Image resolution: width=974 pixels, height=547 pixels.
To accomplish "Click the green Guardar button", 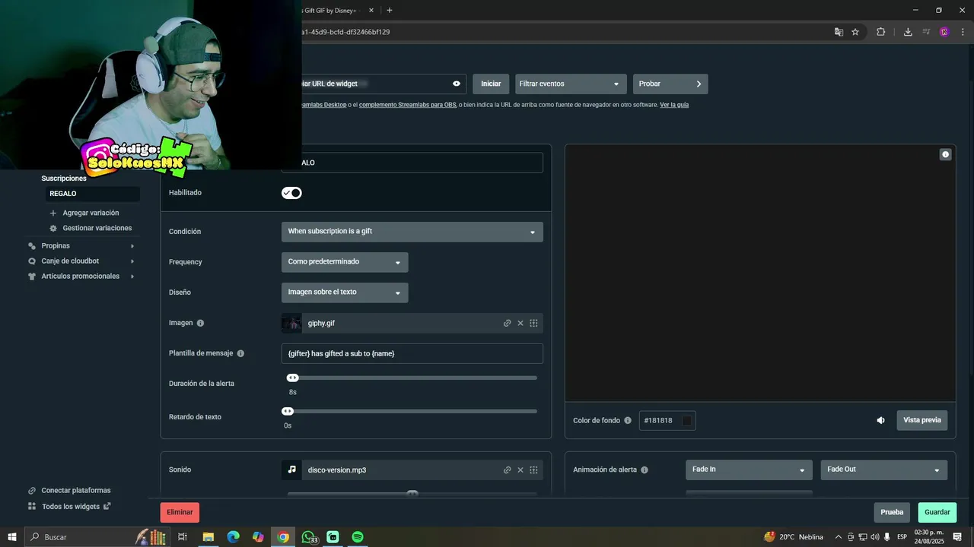I will coord(937,512).
